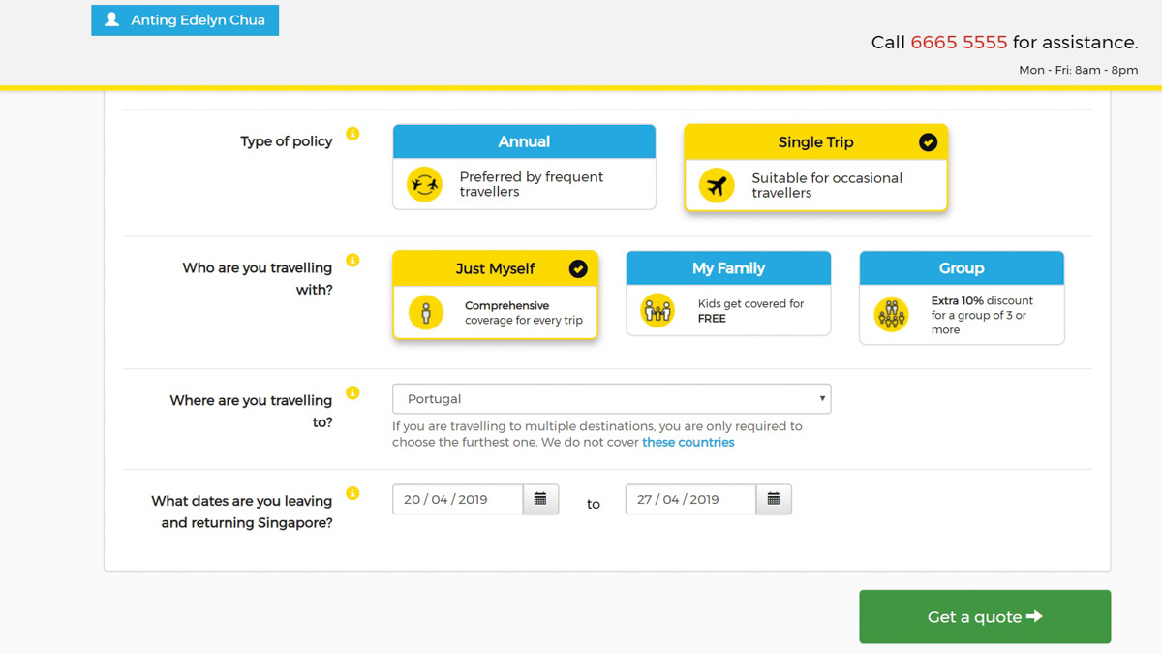Click the info icon beside Where are you travelling to
Viewport: 1162px width, 654px height.
point(352,393)
